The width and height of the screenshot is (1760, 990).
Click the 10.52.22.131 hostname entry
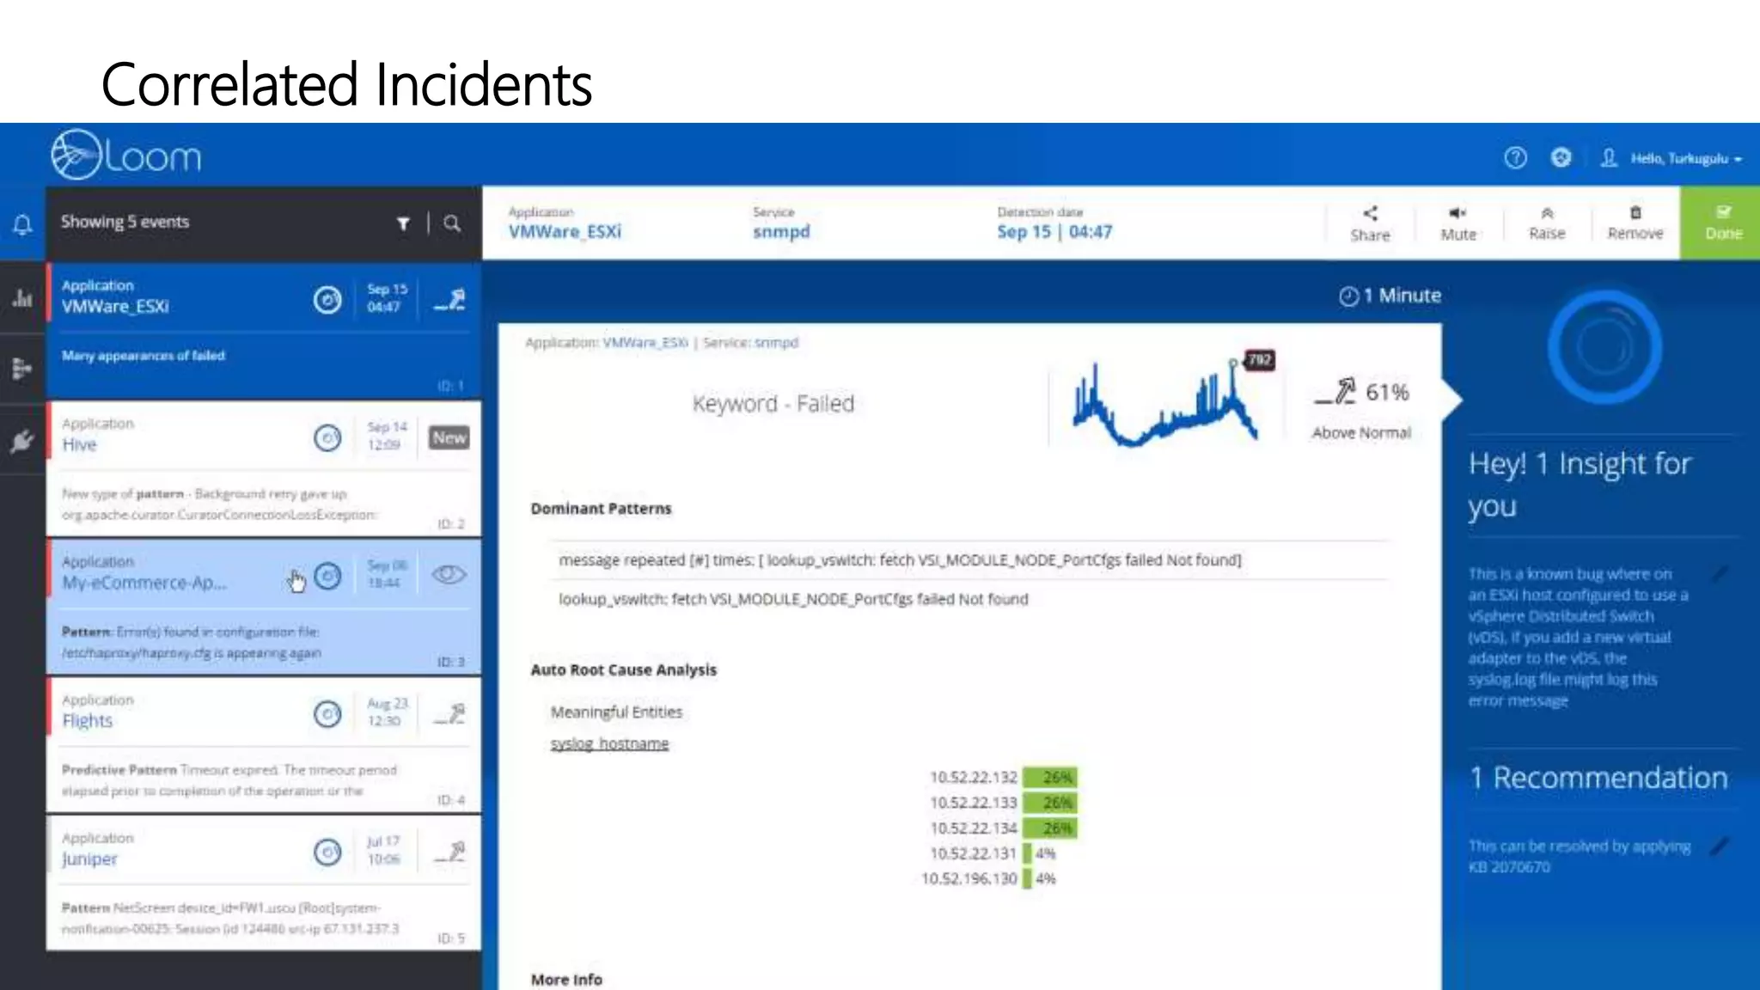coord(973,853)
